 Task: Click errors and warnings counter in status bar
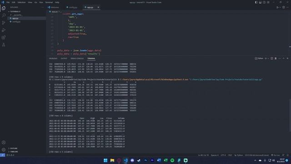tap(10, 155)
